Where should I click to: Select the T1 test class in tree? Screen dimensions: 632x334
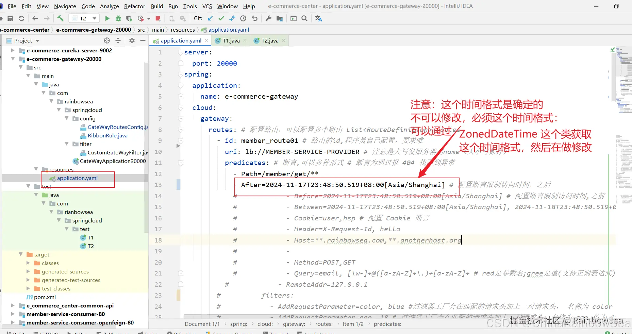(87, 237)
